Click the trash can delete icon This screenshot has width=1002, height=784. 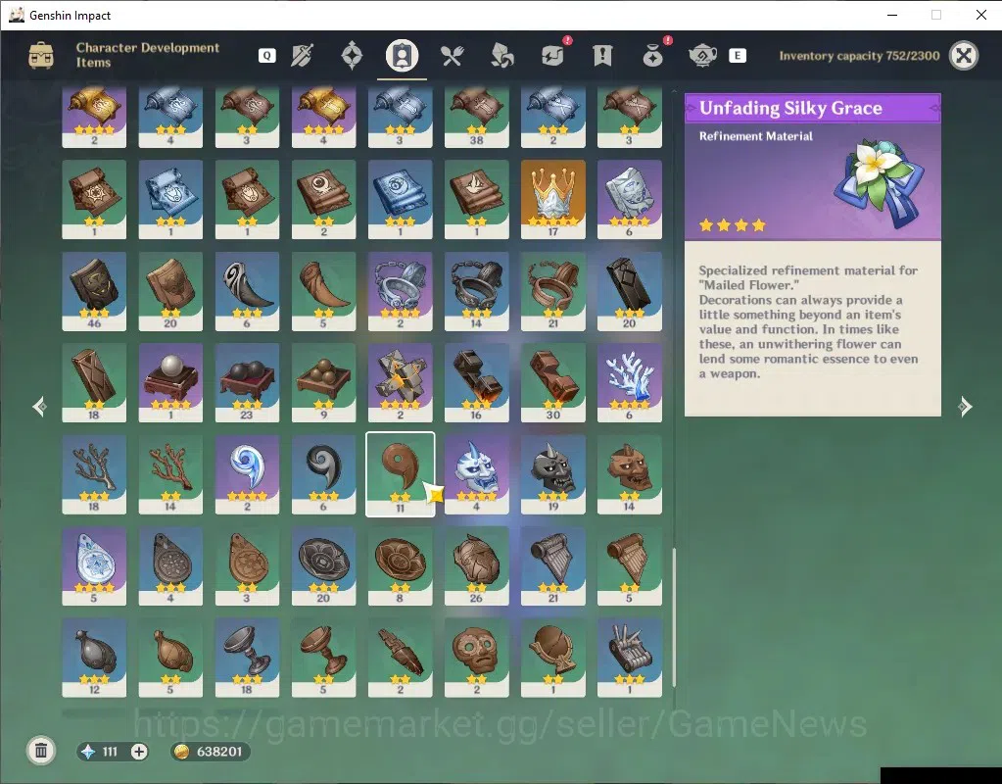[41, 751]
